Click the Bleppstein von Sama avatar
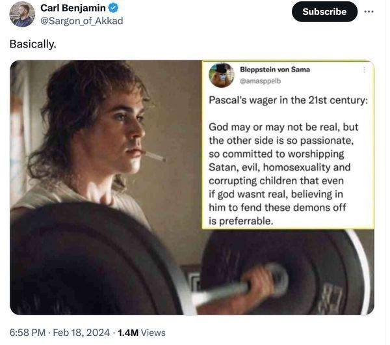The height and width of the screenshot is (345, 390). click(x=222, y=76)
